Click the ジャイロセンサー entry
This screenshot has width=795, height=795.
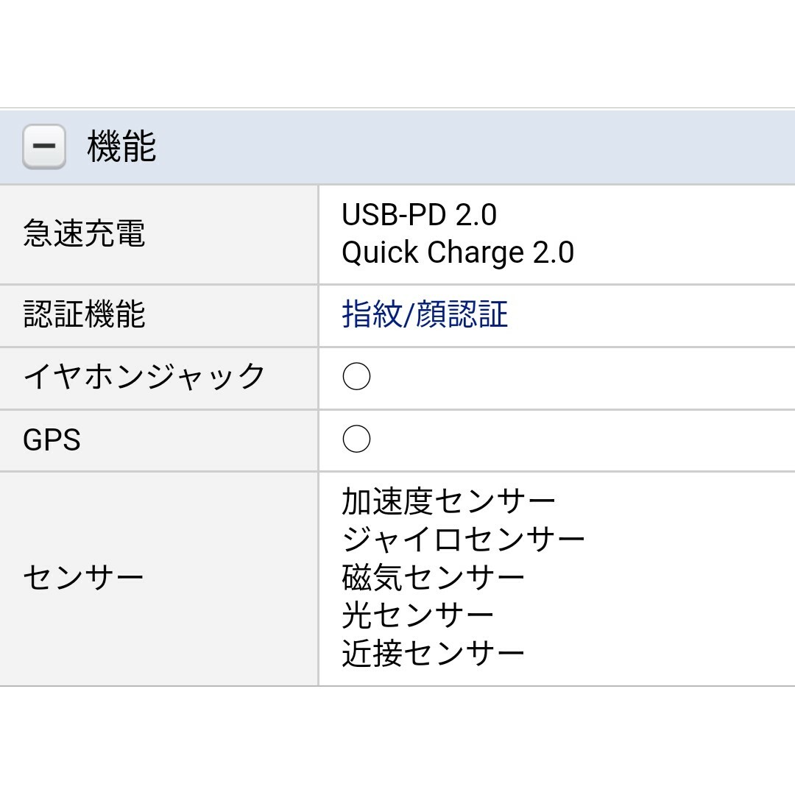tap(464, 540)
